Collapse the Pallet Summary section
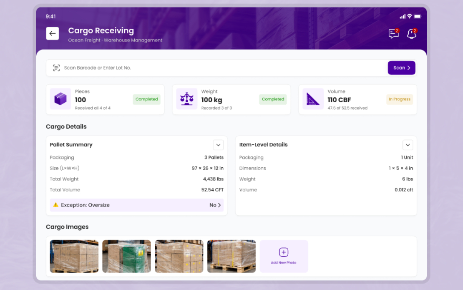The height and width of the screenshot is (290, 463). point(218,145)
